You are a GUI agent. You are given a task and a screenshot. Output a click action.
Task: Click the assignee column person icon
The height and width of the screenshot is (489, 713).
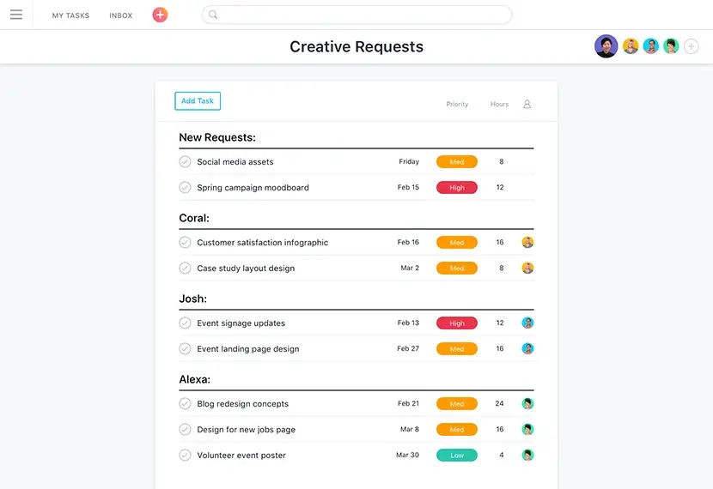[x=527, y=105]
